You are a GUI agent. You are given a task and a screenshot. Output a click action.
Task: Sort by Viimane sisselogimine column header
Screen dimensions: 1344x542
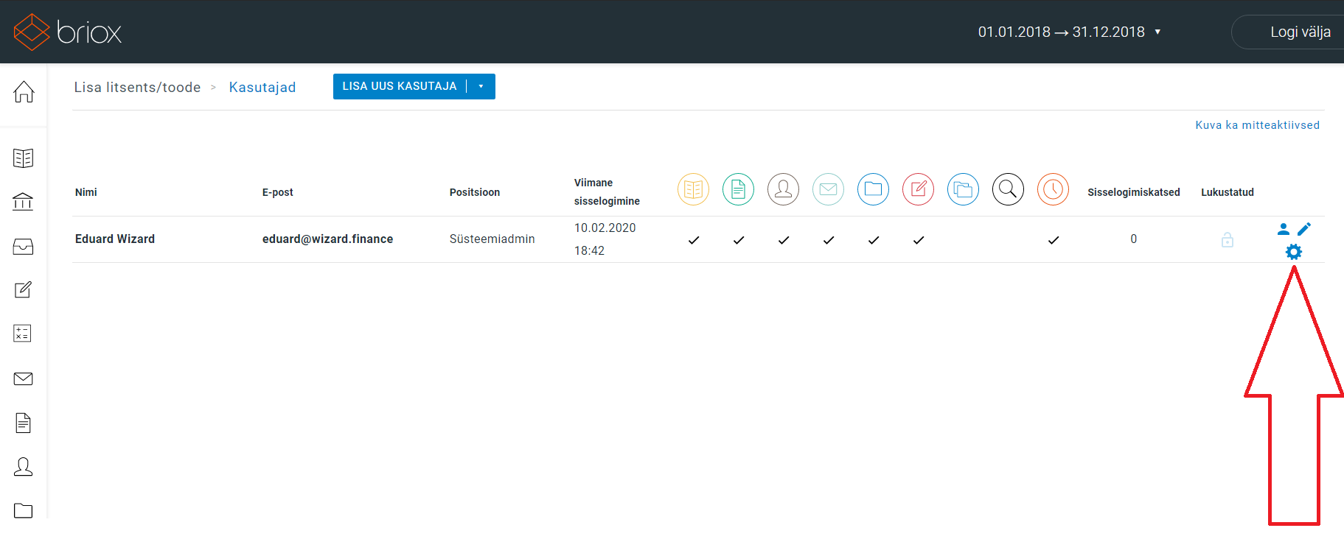coord(607,191)
